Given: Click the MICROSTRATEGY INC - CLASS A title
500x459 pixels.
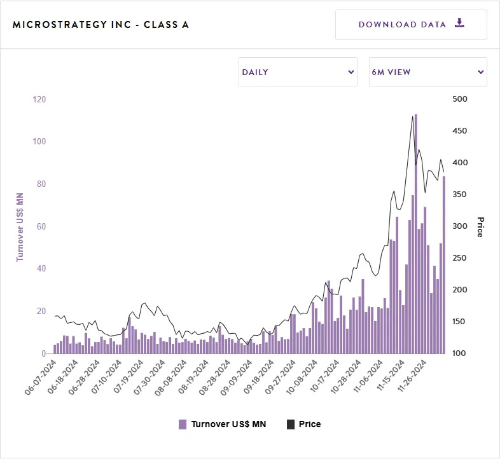Looking at the screenshot, I should click(101, 25).
